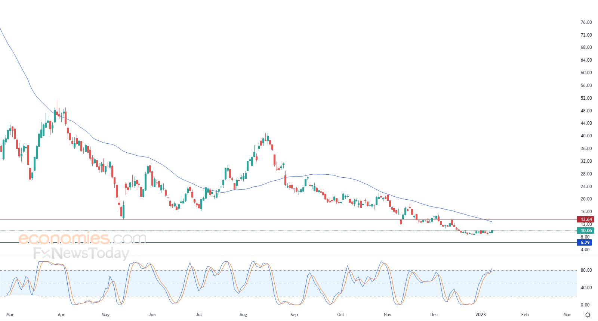Click the Apr label on time axis
The height and width of the screenshot is (321, 598).
61,315
